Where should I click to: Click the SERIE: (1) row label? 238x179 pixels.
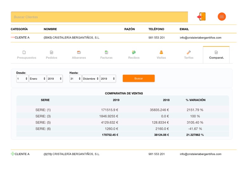(x=43, y=110)
